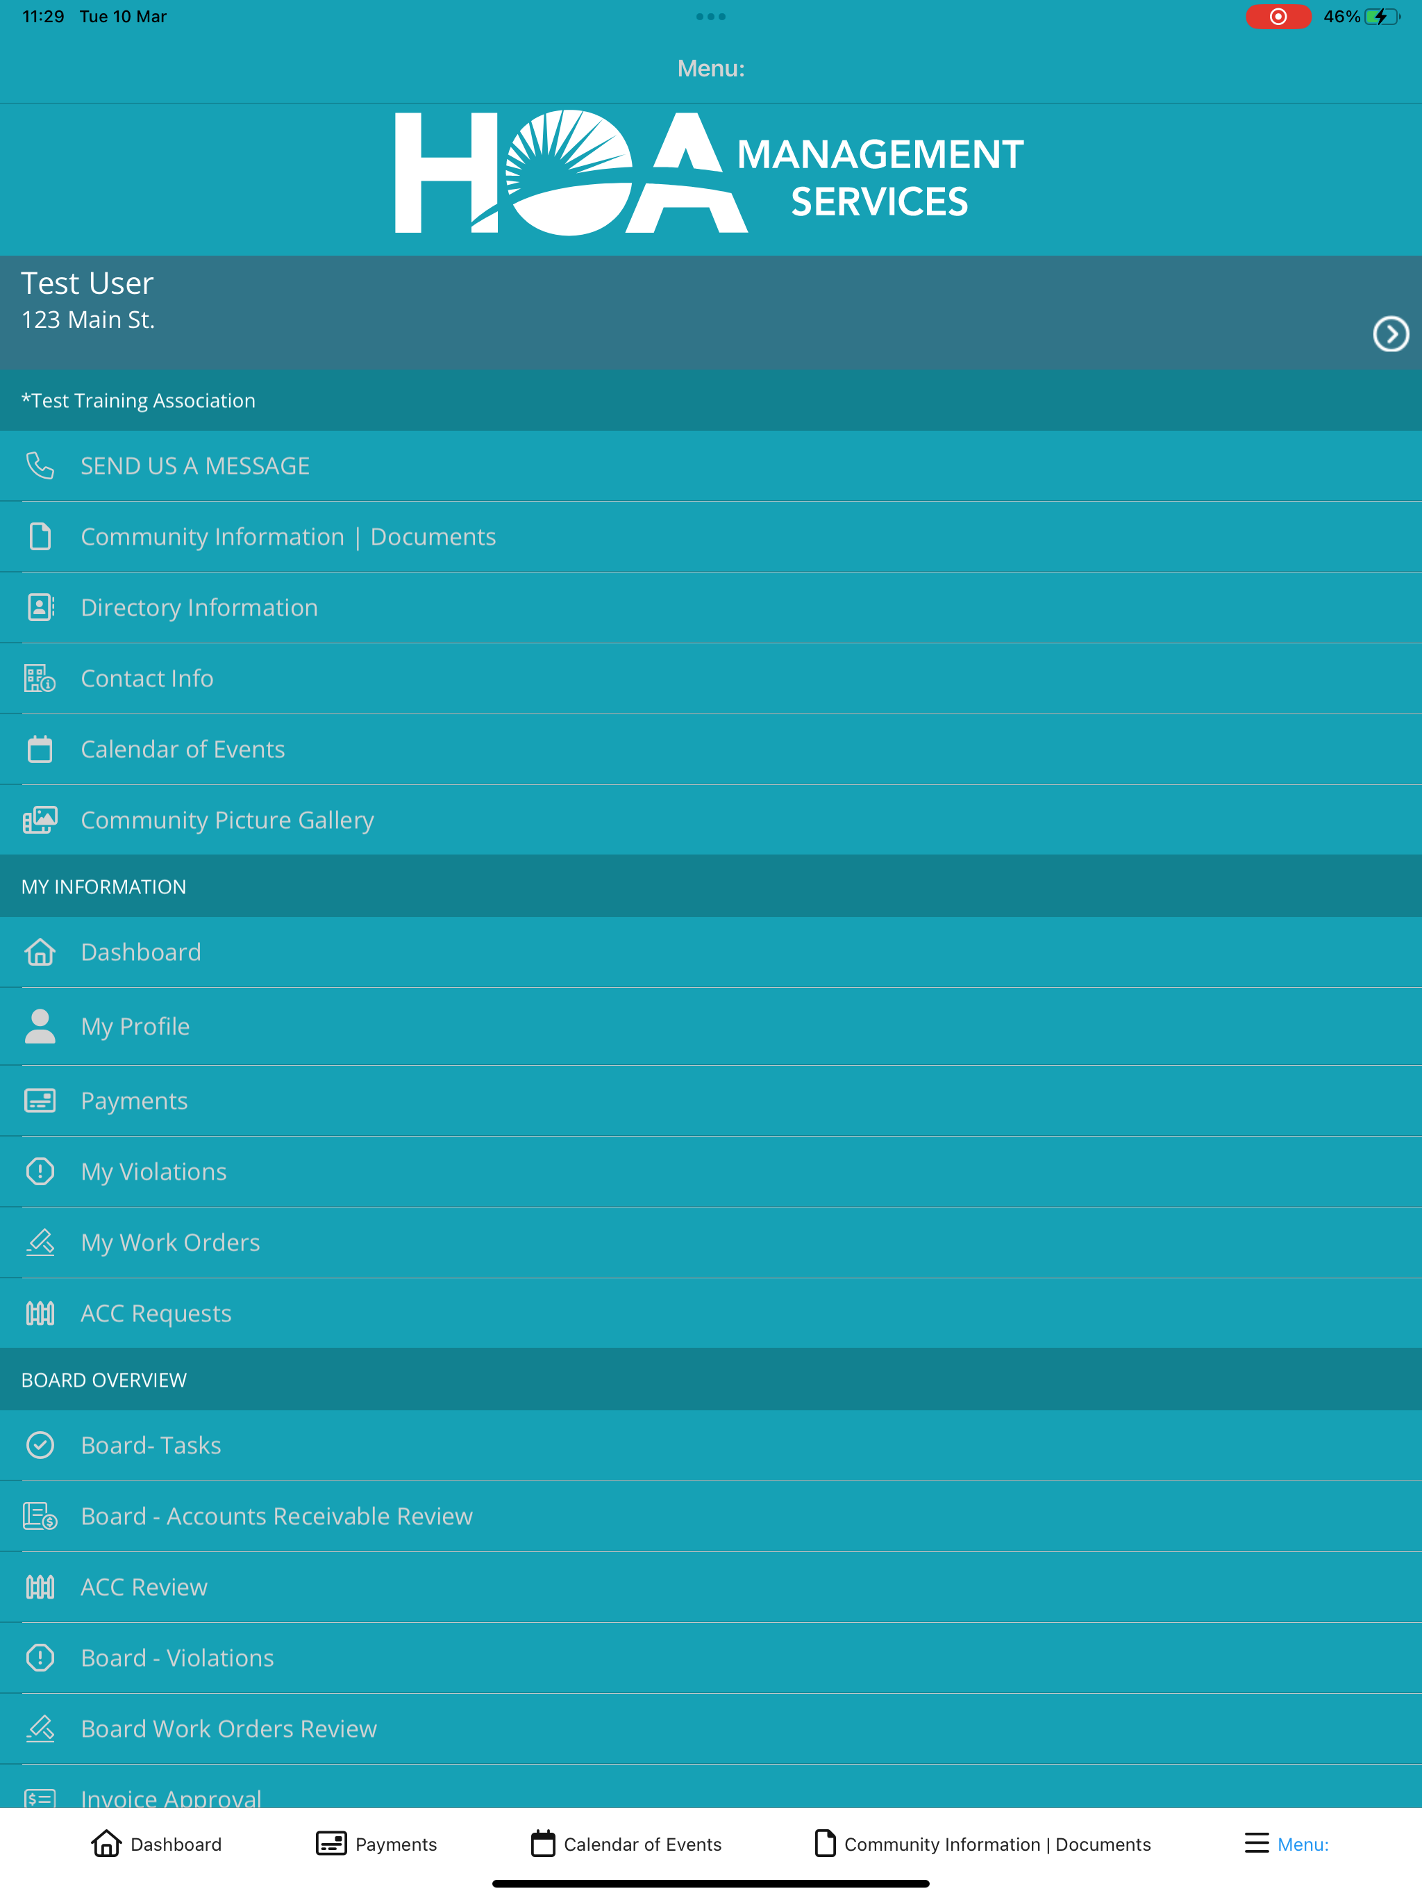
Task: Open Board Work Orders Review
Action: coord(711,1728)
